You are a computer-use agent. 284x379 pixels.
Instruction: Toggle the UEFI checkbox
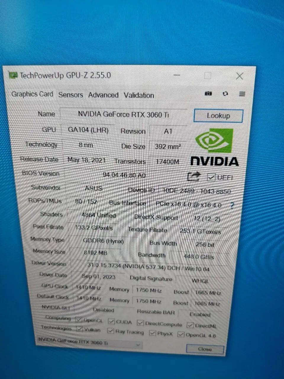tap(211, 177)
